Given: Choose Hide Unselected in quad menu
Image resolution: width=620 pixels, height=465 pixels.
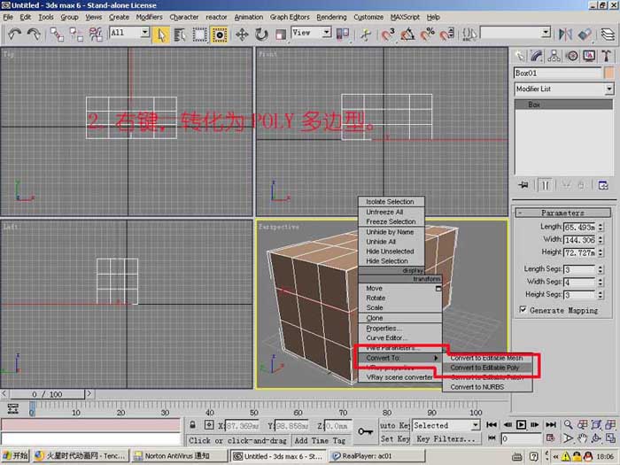Looking at the screenshot, I should 391,252.
